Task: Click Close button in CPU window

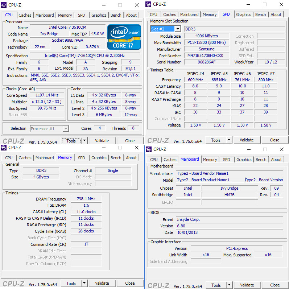Action: pyautogui.click(x=130, y=141)
